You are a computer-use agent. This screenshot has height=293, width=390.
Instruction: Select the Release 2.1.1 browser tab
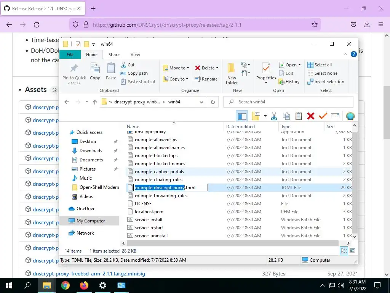coord(43,8)
